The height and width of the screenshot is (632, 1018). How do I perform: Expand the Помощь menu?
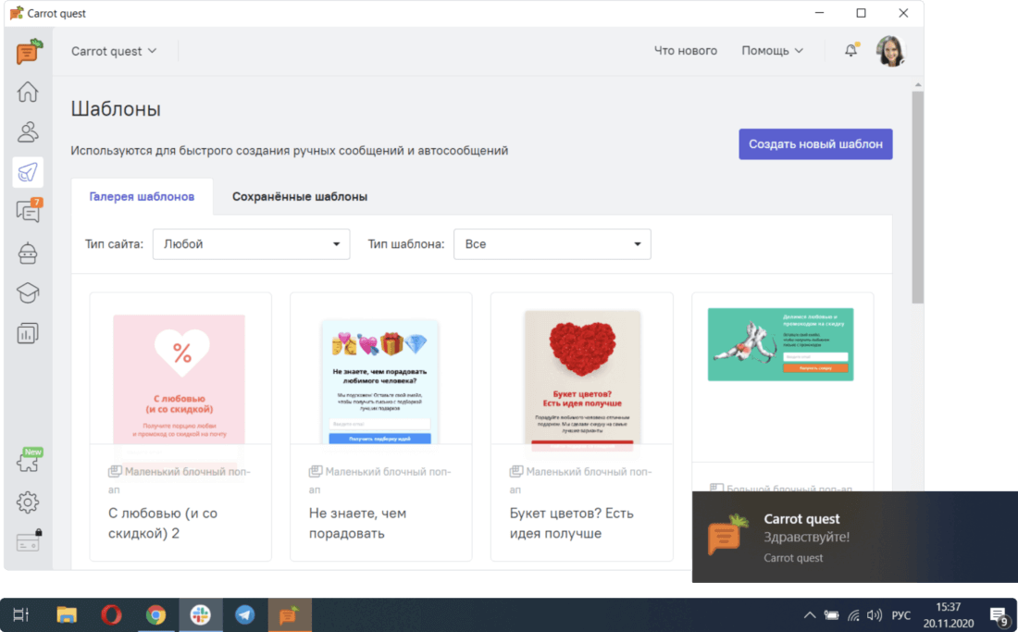click(x=772, y=51)
